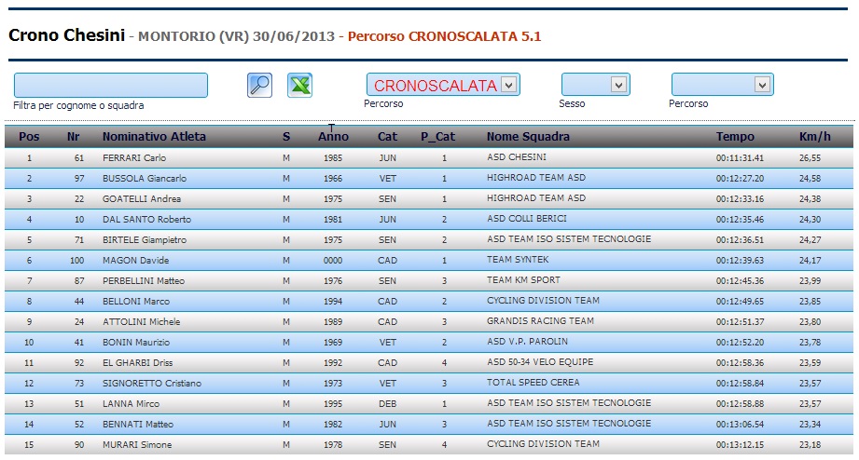This screenshot has width=859, height=460.
Task: Click the magnifying glass search icon
Action: [259, 86]
